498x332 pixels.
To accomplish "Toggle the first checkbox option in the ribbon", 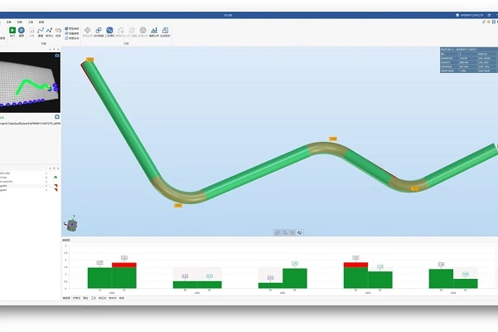I will click(x=66, y=28).
